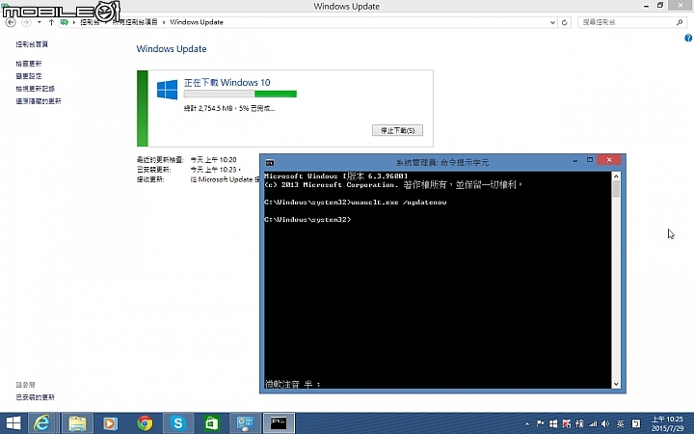This screenshot has width=694, height=434.
Task: Show hidden tray icons arrow
Action: [527, 423]
